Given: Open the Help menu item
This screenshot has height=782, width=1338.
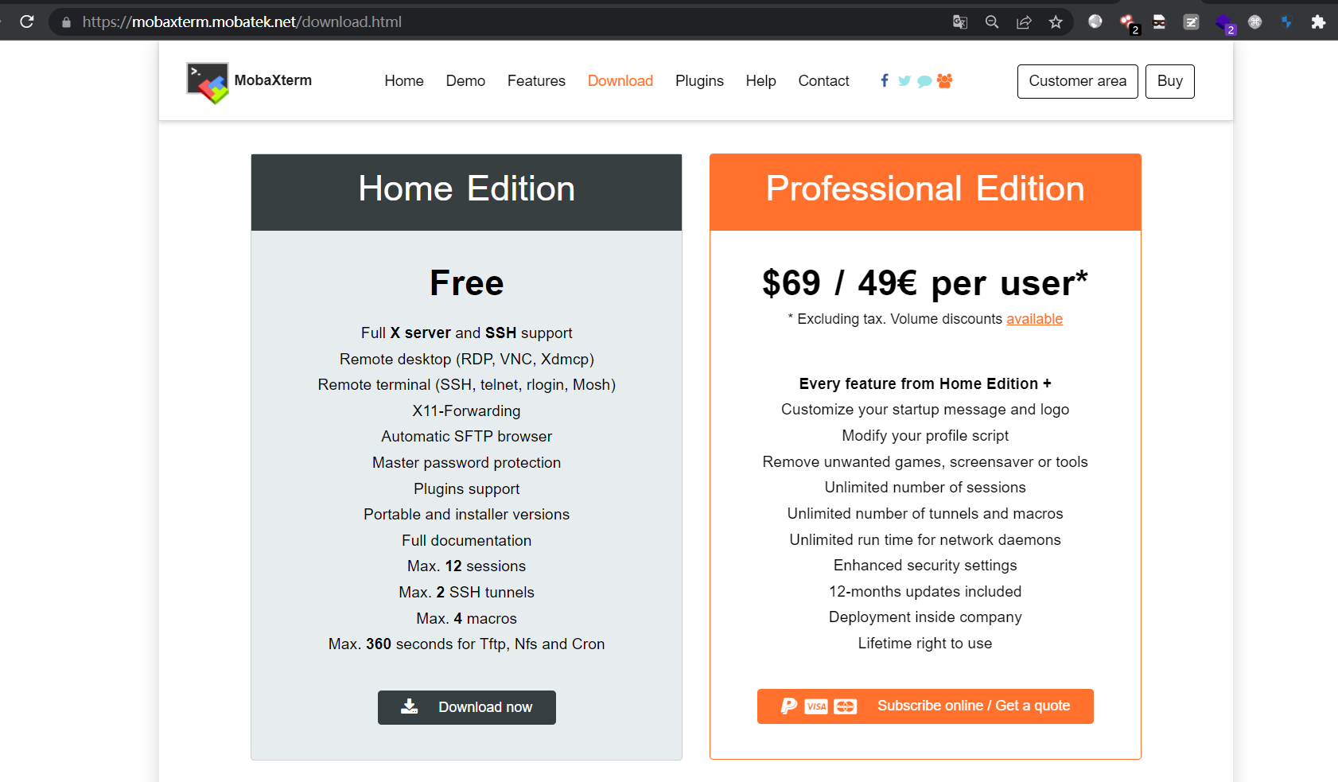Looking at the screenshot, I should click(x=760, y=81).
